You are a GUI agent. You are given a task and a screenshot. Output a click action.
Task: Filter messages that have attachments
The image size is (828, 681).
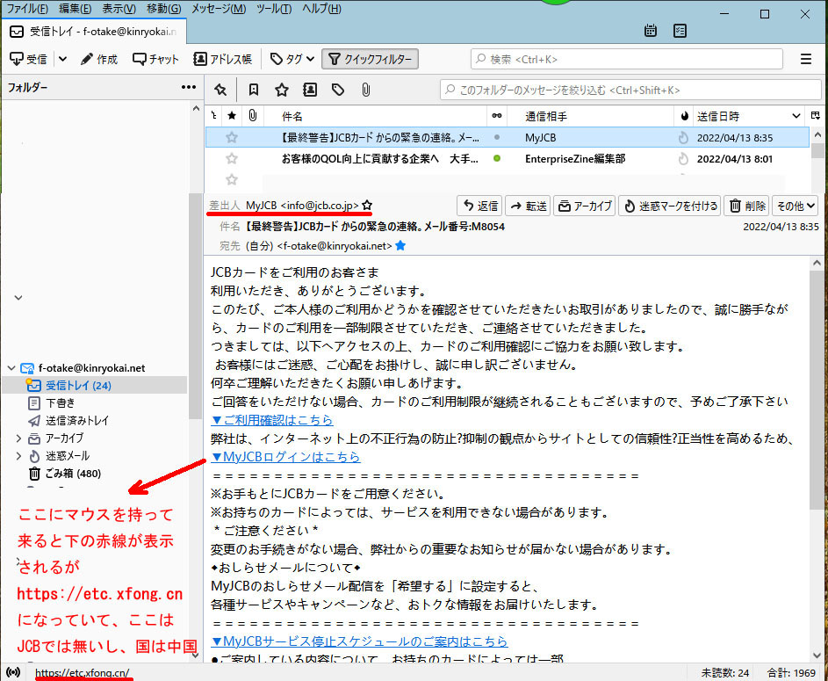coord(366,90)
